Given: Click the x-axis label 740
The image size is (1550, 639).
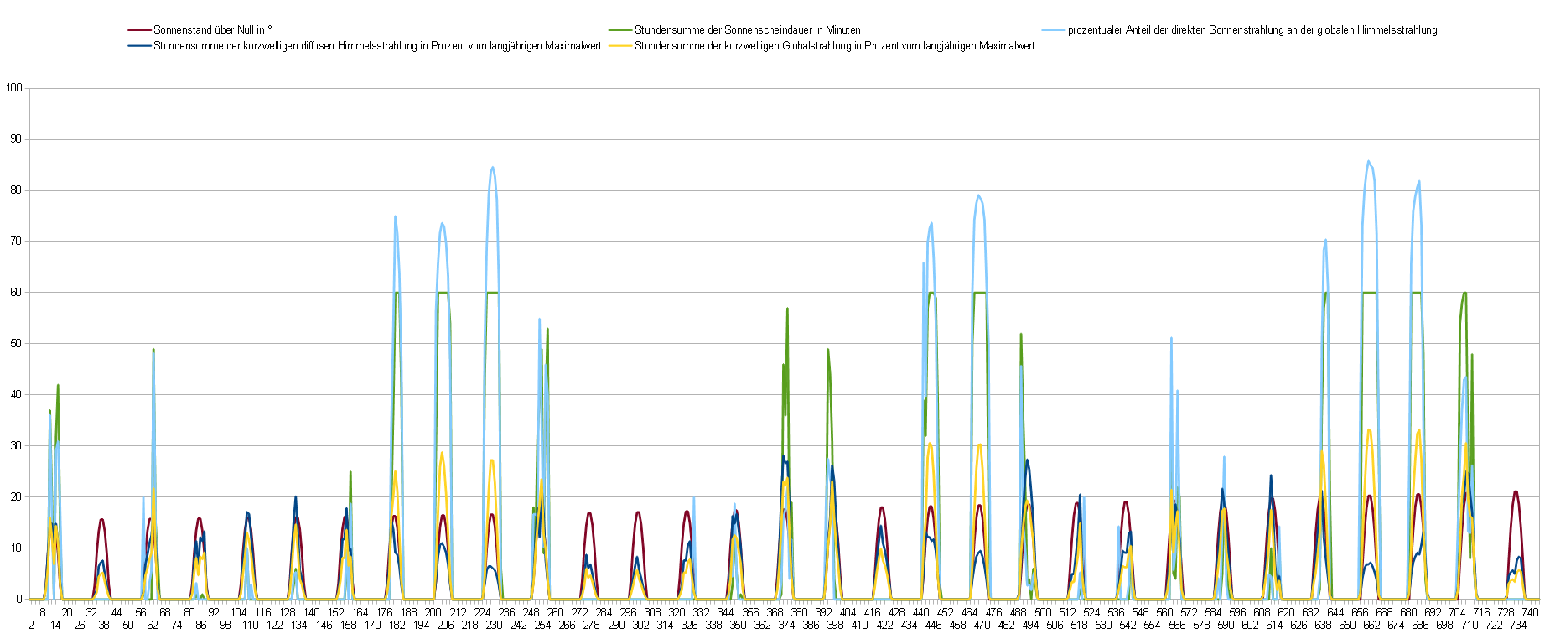Looking at the screenshot, I should (x=1530, y=613).
